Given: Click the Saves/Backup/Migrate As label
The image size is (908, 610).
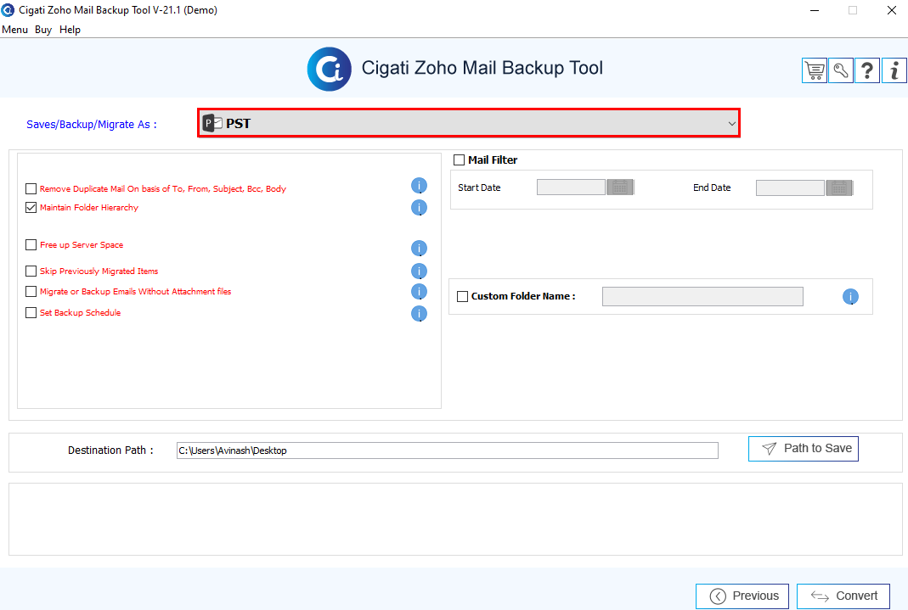Looking at the screenshot, I should (x=92, y=125).
